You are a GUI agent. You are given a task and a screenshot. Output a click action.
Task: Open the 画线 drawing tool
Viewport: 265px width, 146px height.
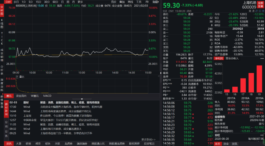130,2
